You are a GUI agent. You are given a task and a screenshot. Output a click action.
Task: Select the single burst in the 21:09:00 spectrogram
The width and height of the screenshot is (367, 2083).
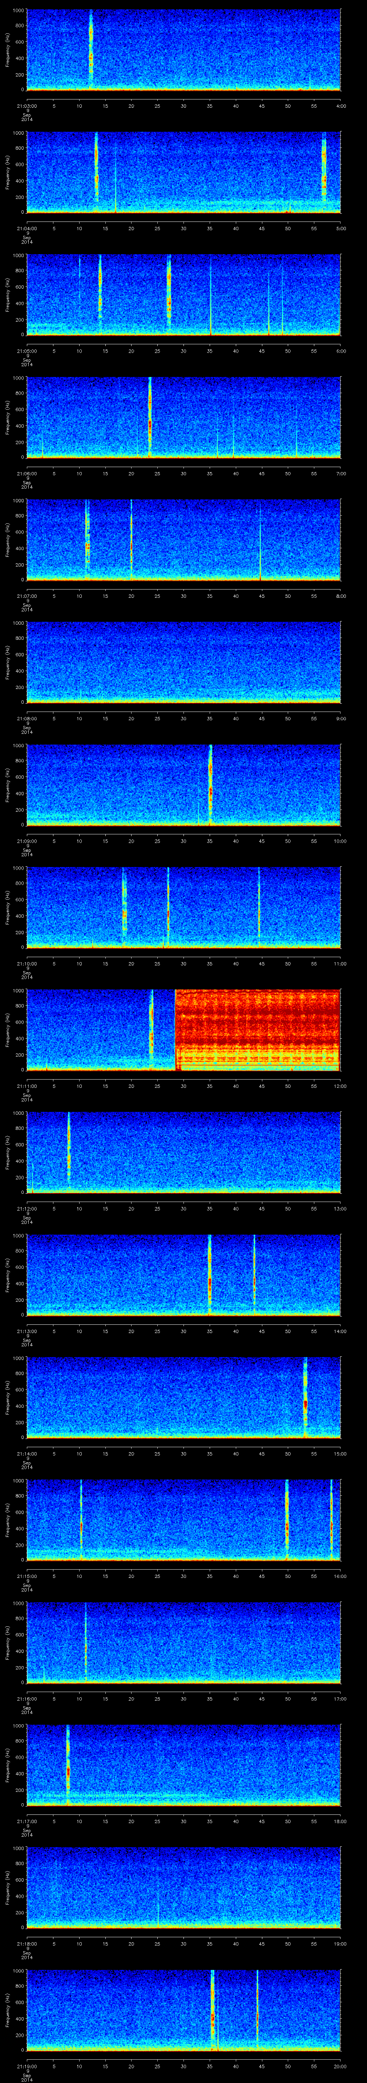click(x=210, y=783)
